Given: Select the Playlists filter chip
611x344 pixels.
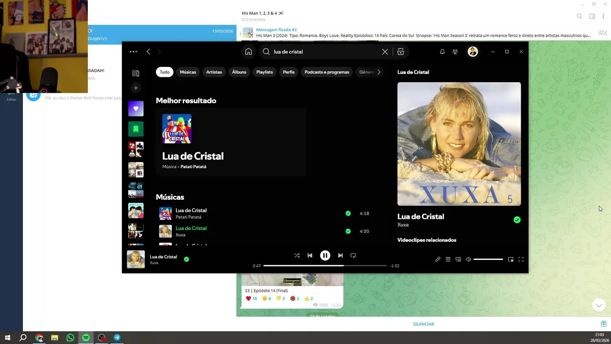Looking at the screenshot, I should [264, 72].
